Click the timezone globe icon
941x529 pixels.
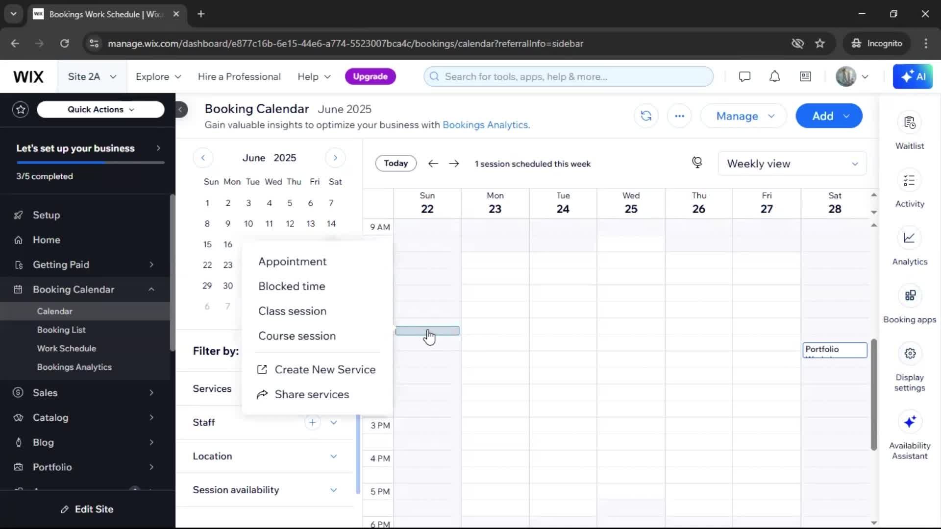[x=697, y=163]
